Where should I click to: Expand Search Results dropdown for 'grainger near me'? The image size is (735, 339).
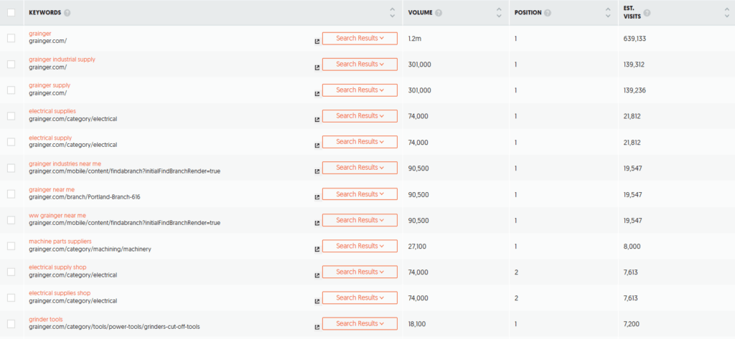click(360, 194)
